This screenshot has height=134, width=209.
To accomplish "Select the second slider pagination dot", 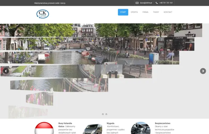I will tap(106, 114).
